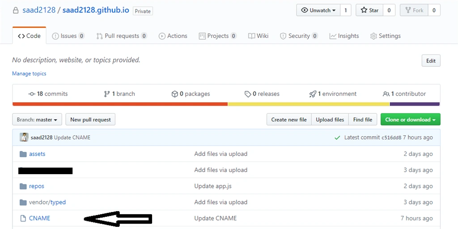The width and height of the screenshot is (458, 229).
Task: Open the 1 environment page
Action: coord(333,94)
